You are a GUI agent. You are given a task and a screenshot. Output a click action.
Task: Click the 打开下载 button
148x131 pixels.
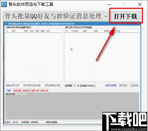coord(125,16)
